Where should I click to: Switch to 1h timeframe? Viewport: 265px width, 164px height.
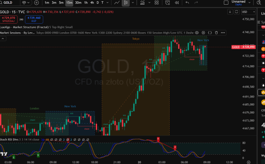pyautogui.click(x=86, y=3)
